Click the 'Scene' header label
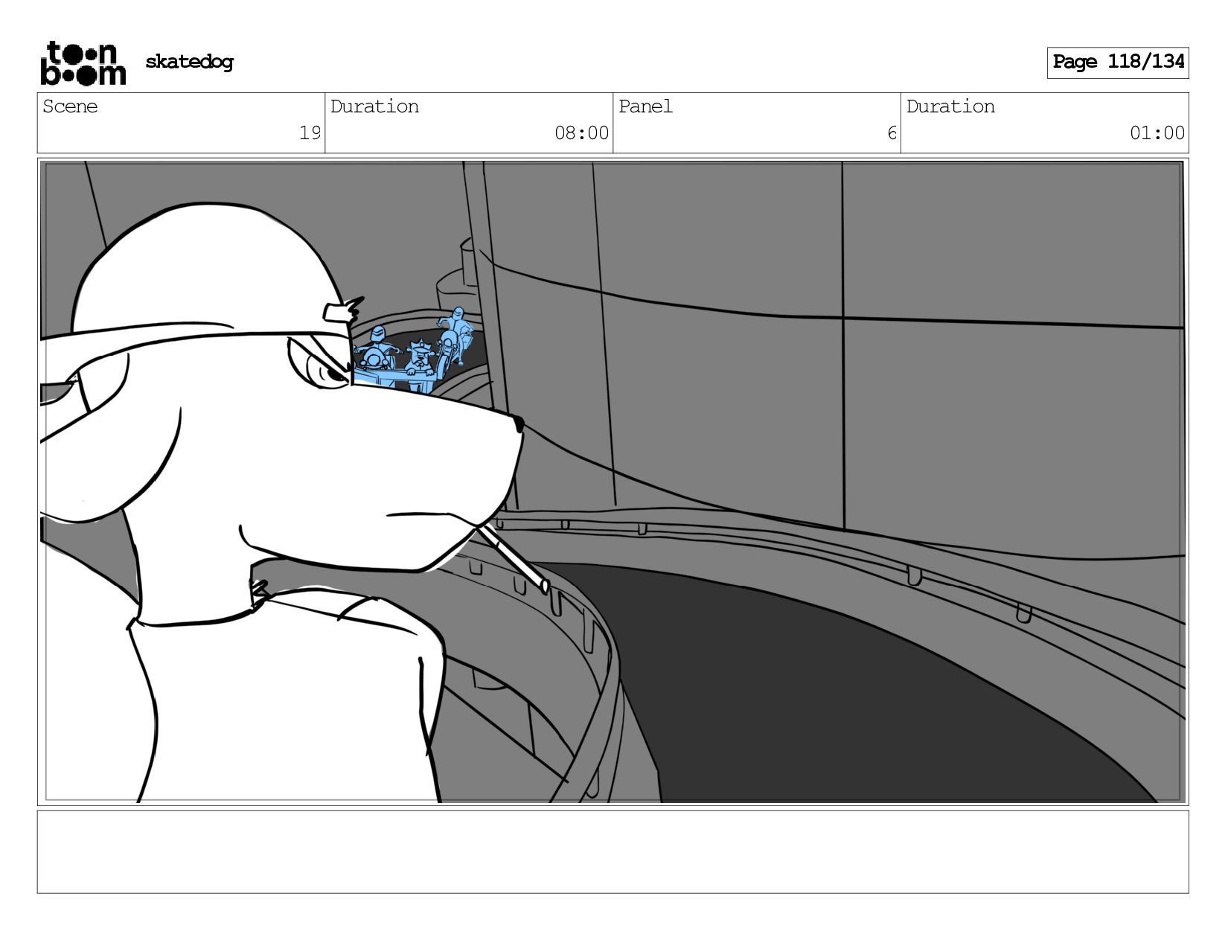The image size is (1228, 949). coord(70,106)
